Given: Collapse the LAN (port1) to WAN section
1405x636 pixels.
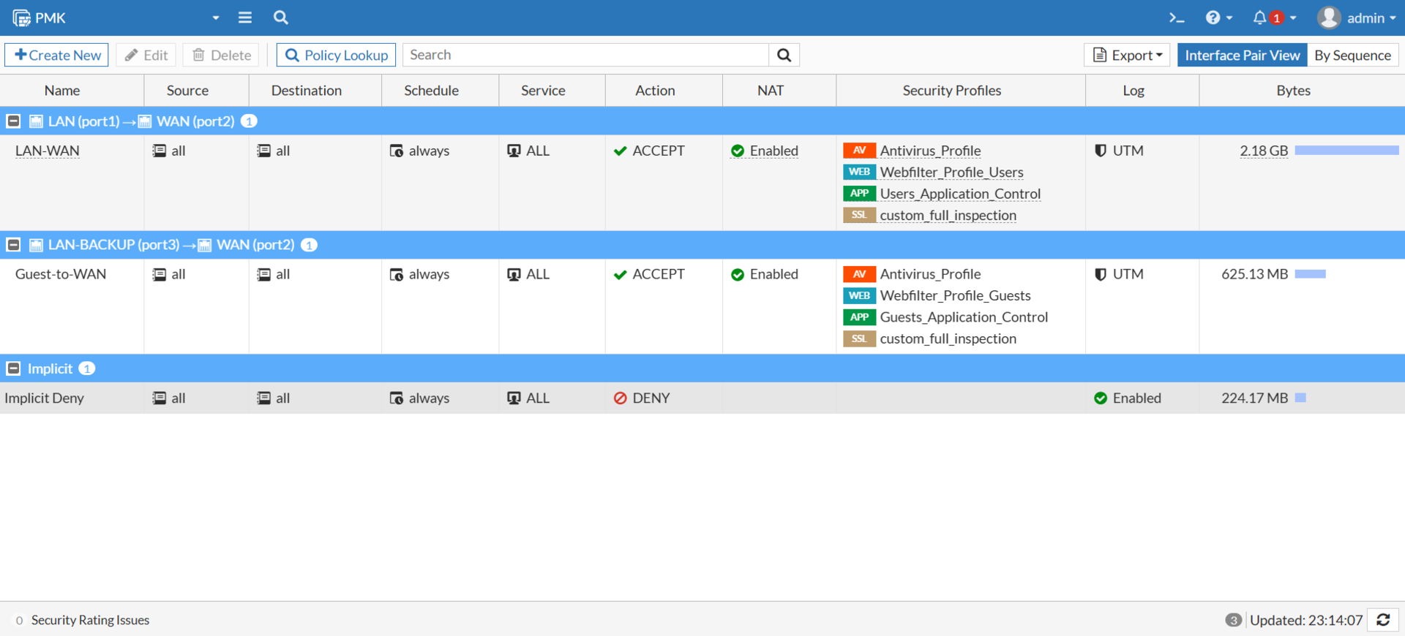Looking at the screenshot, I should pos(13,121).
